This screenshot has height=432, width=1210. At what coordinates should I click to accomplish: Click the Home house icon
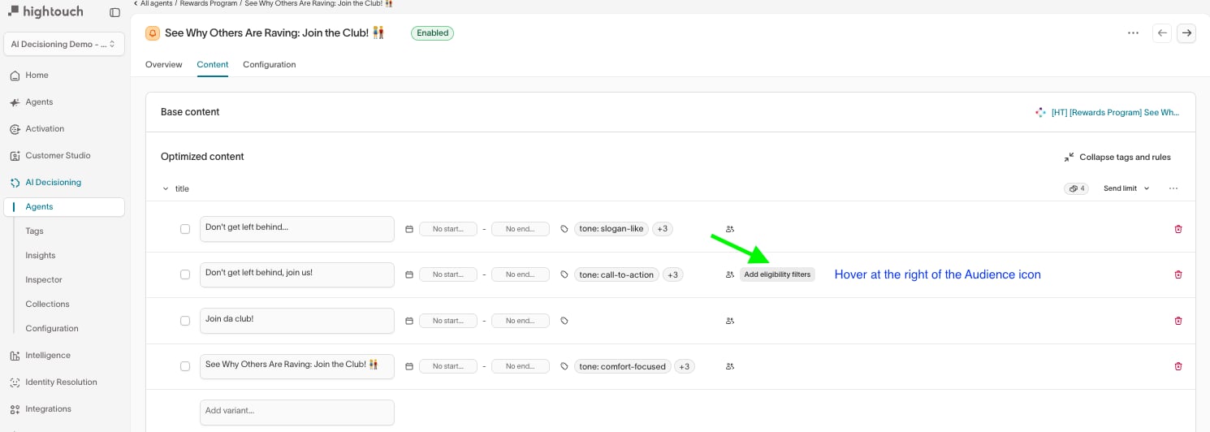pos(15,76)
